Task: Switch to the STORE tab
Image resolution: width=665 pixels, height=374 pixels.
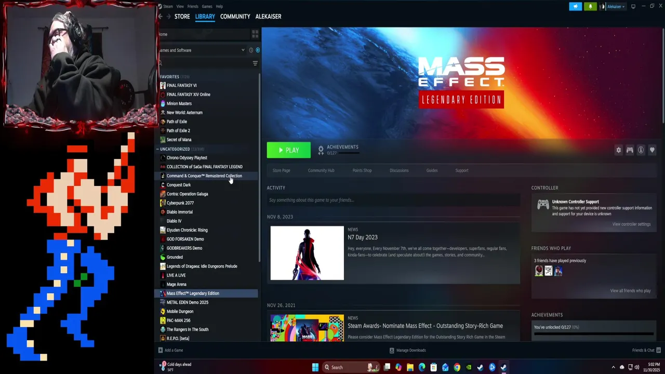Action: click(x=182, y=17)
